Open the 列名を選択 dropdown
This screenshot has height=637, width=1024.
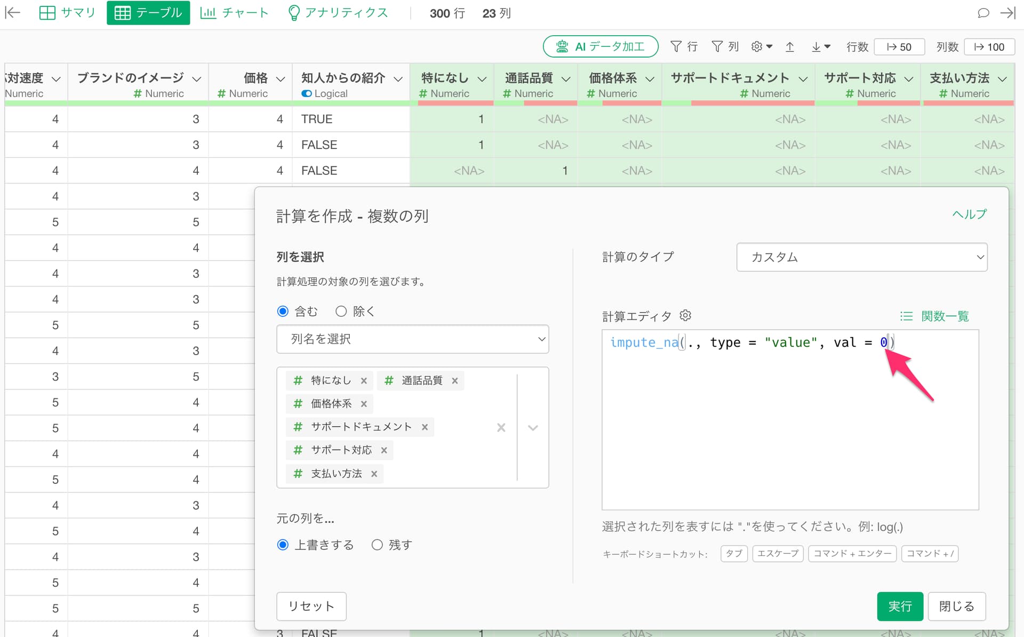(x=412, y=339)
